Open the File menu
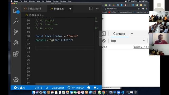 pyautogui.click(x=21, y=1)
